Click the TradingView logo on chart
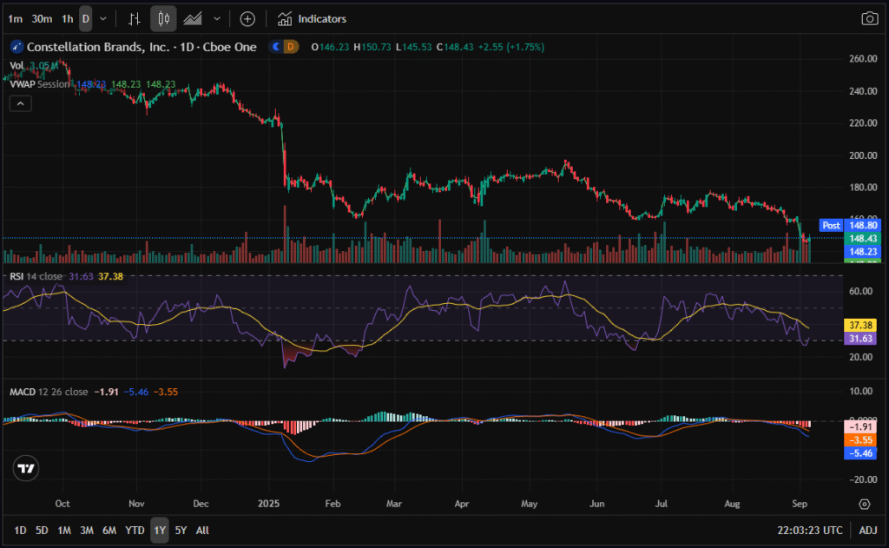Image resolution: width=889 pixels, height=548 pixels. pyautogui.click(x=26, y=469)
